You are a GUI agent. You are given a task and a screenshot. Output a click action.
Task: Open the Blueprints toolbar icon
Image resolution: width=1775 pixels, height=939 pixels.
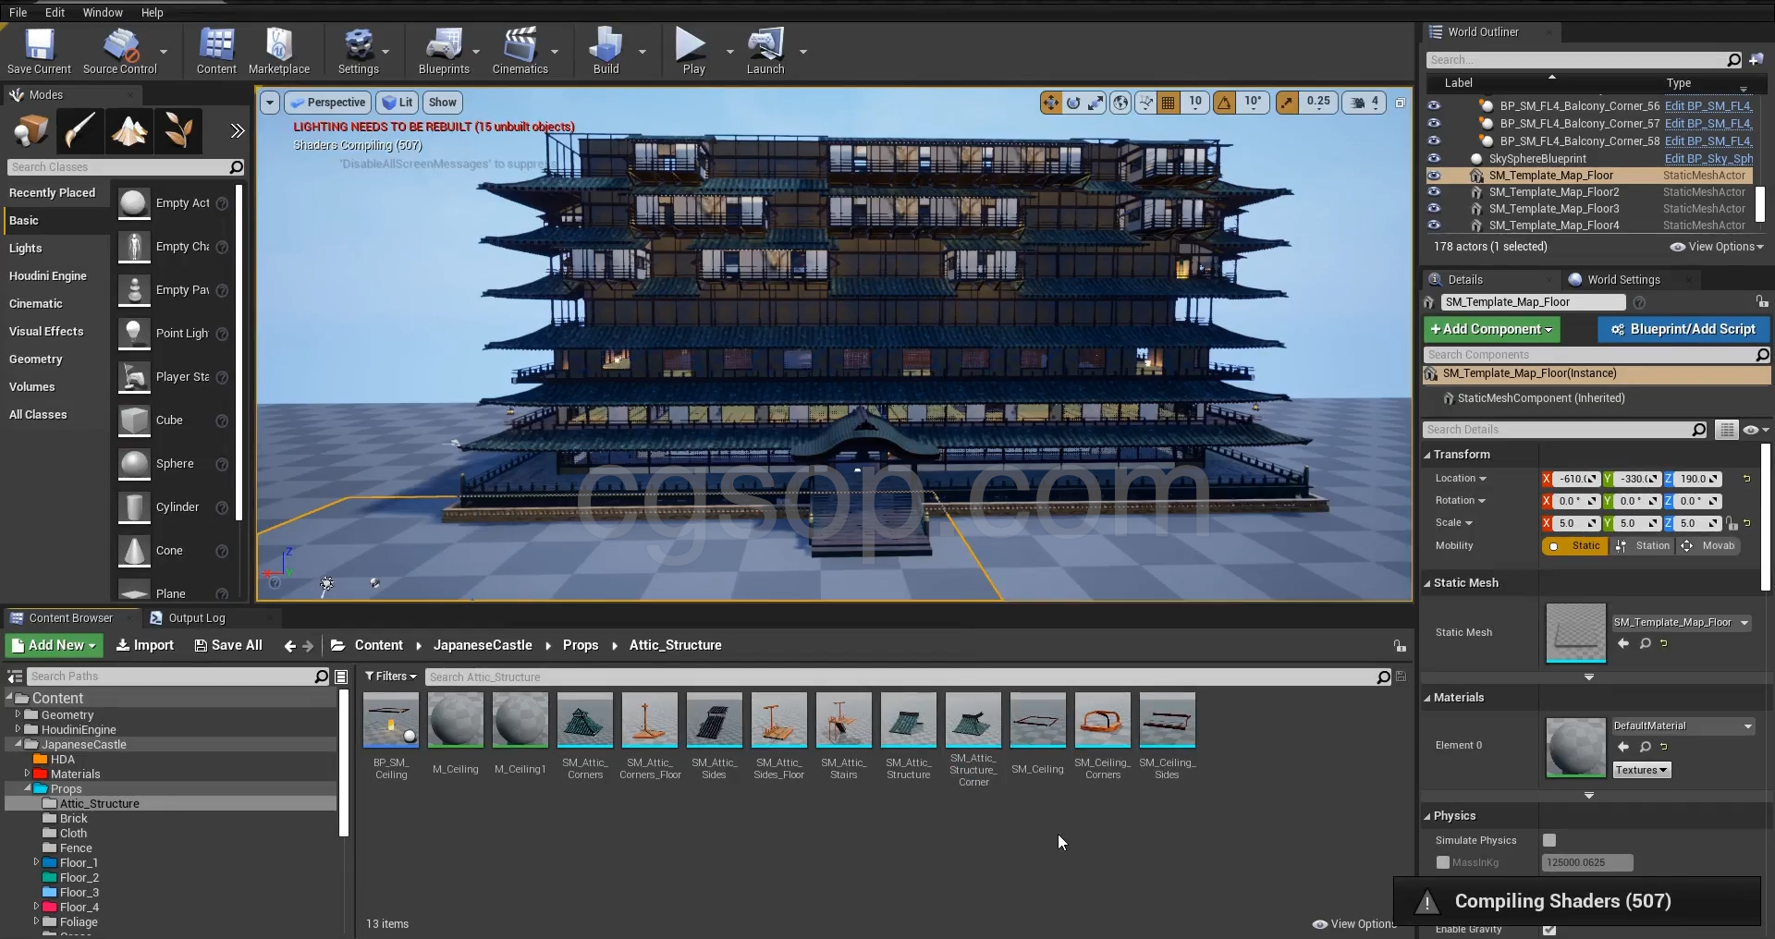[x=444, y=51]
